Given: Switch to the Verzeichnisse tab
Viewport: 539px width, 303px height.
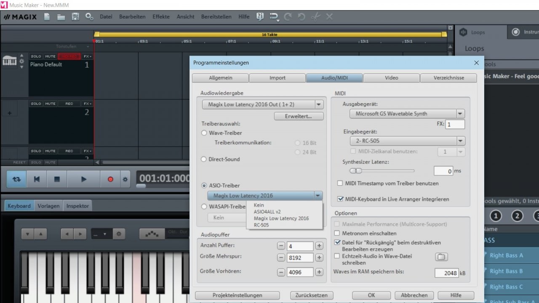Looking at the screenshot, I should pos(449,78).
